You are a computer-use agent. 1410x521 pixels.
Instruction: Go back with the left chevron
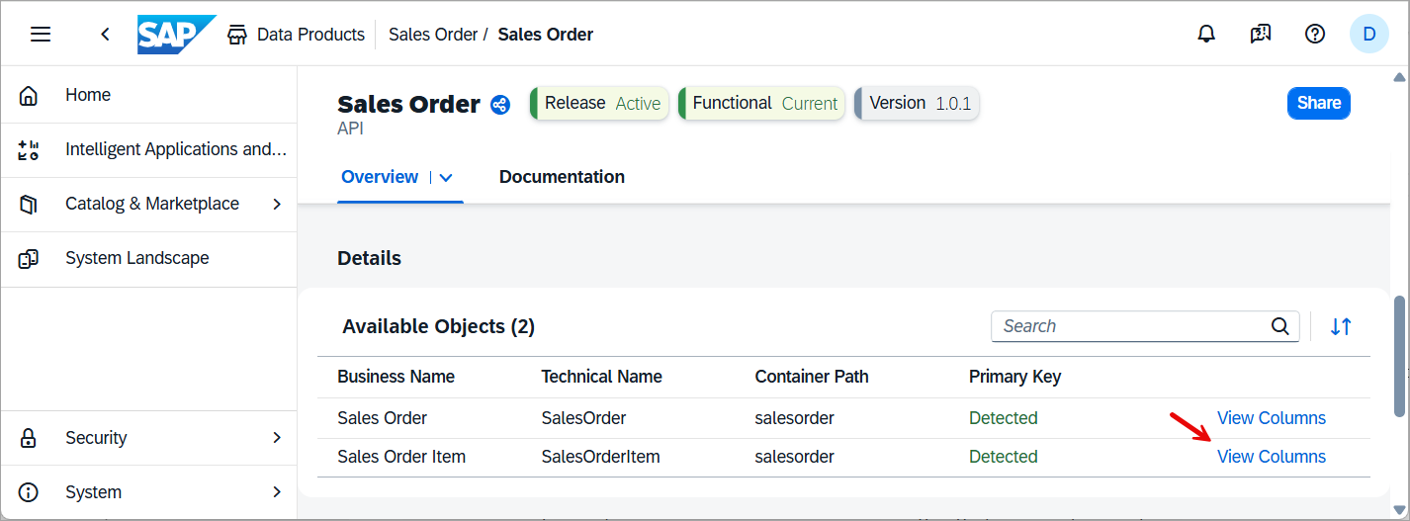pyautogui.click(x=105, y=35)
